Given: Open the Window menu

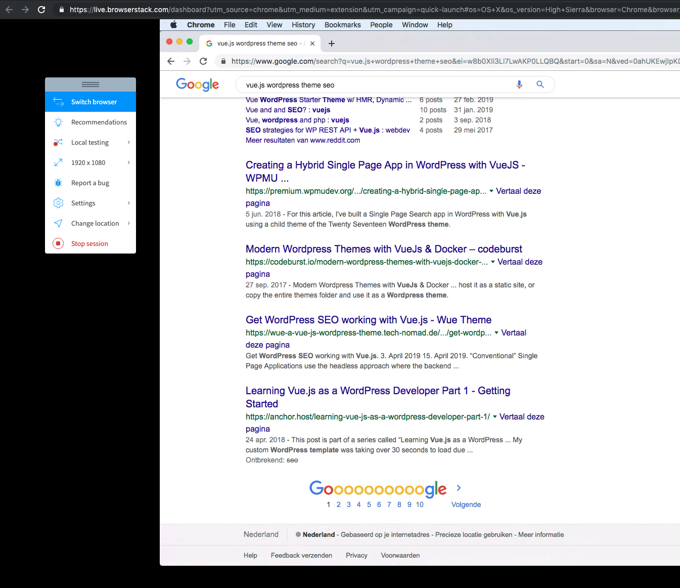Looking at the screenshot, I should [x=415, y=25].
